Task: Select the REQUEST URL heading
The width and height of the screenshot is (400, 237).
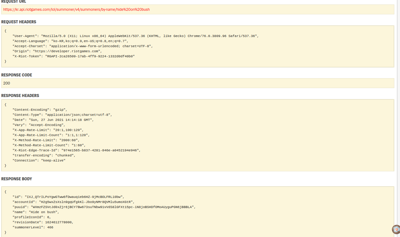Action: pos(13,1)
